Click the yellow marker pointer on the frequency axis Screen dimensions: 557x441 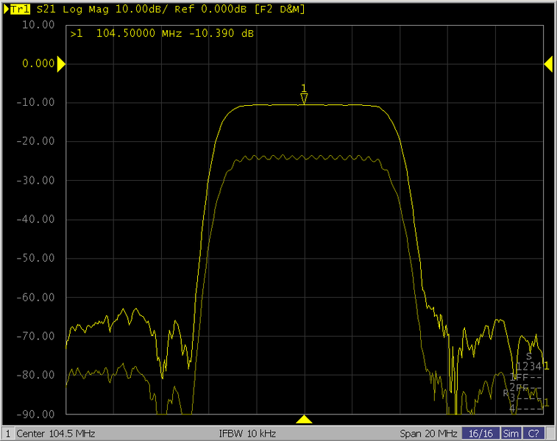tap(304, 420)
